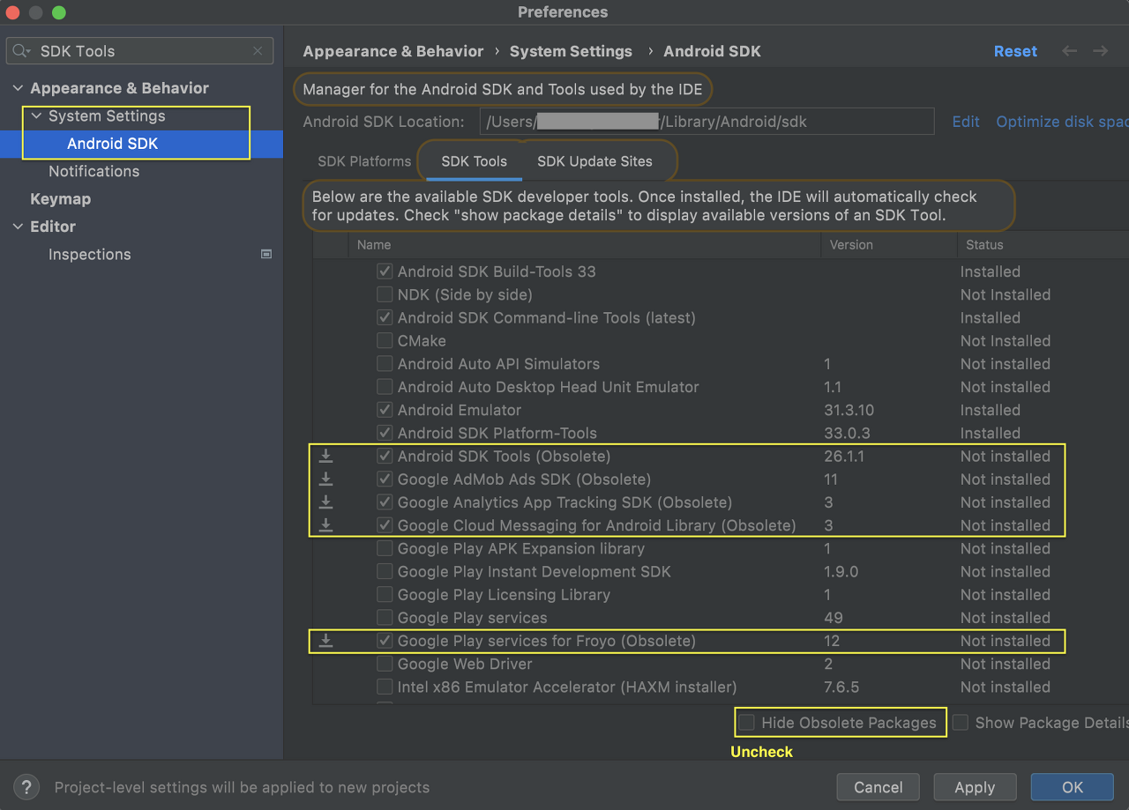Click Edit next to SDK location
1129x810 pixels.
pyautogui.click(x=966, y=122)
